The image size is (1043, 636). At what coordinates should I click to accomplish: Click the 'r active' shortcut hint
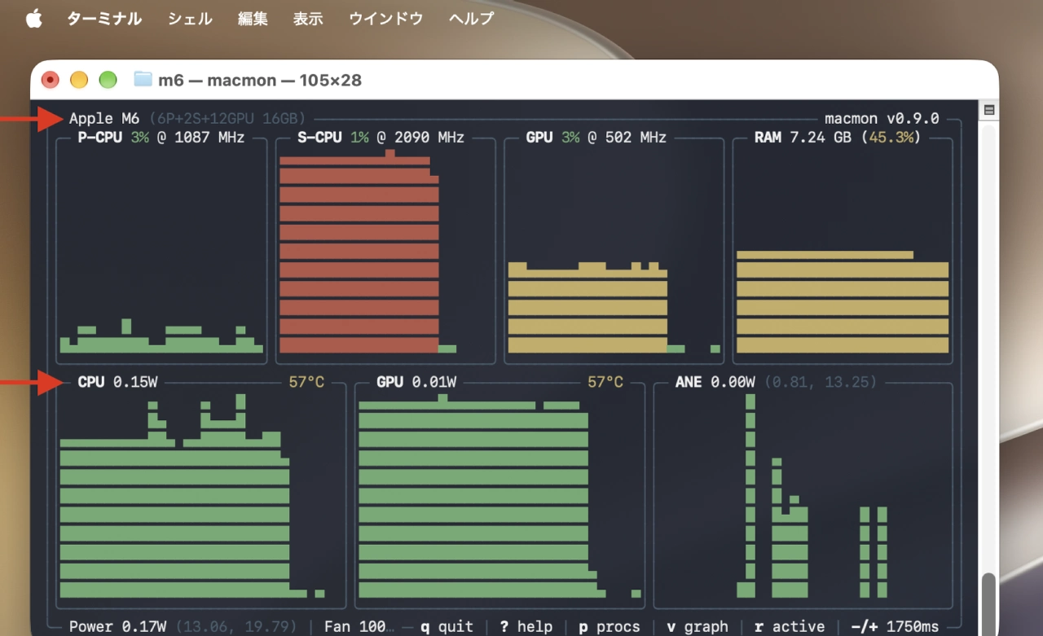(790, 626)
